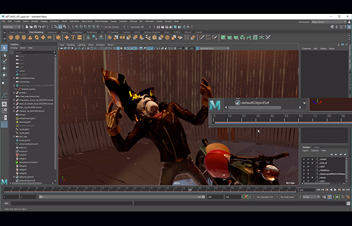The image size is (352, 226).
Task: Switch to four view layout
Action: (4, 111)
